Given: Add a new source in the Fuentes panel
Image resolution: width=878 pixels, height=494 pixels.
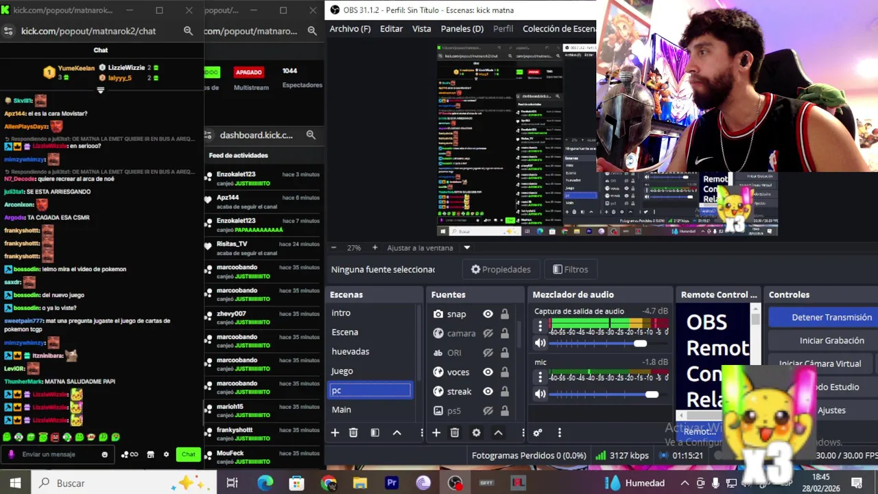Looking at the screenshot, I should point(436,433).
